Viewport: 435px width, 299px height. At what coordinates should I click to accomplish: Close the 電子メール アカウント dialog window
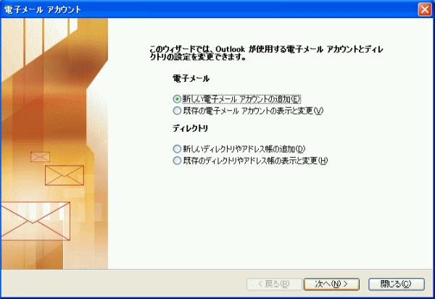[x=425, y=9]
